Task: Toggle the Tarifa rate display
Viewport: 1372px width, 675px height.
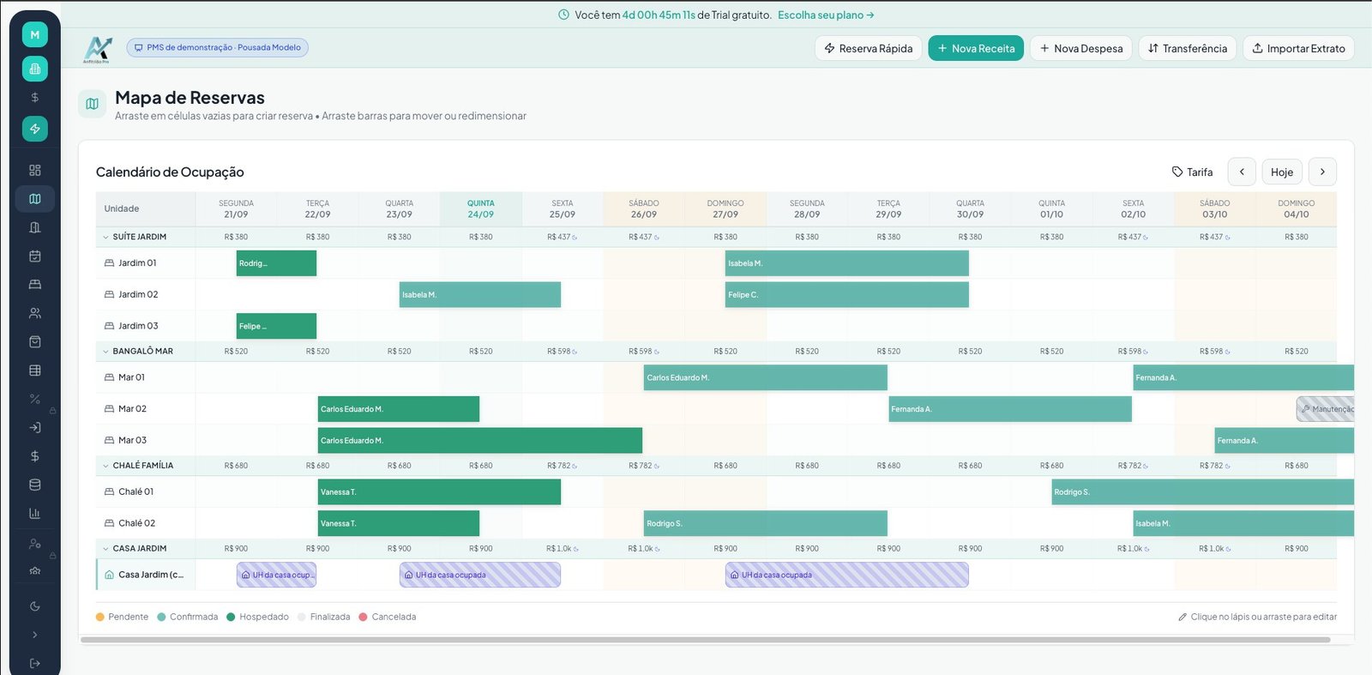Action: (x=1193, y=172)
